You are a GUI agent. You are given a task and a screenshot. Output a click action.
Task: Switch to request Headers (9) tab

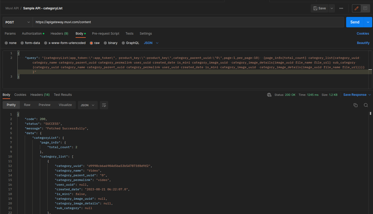pyautogui.click(x=59, y=34)
